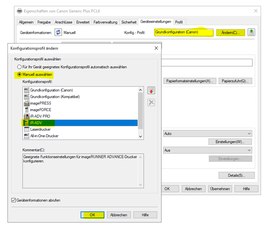
Task: Click the imageFORCE device icon
Action: [27, 110]
